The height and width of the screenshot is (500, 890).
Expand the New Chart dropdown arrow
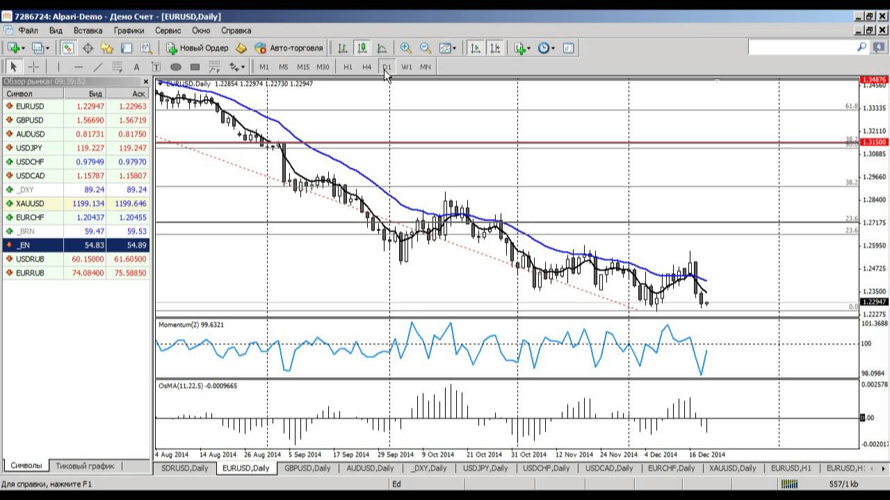(24, 49)
